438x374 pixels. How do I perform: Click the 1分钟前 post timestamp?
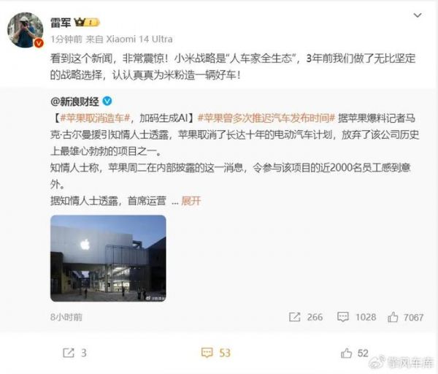point(66,39)
